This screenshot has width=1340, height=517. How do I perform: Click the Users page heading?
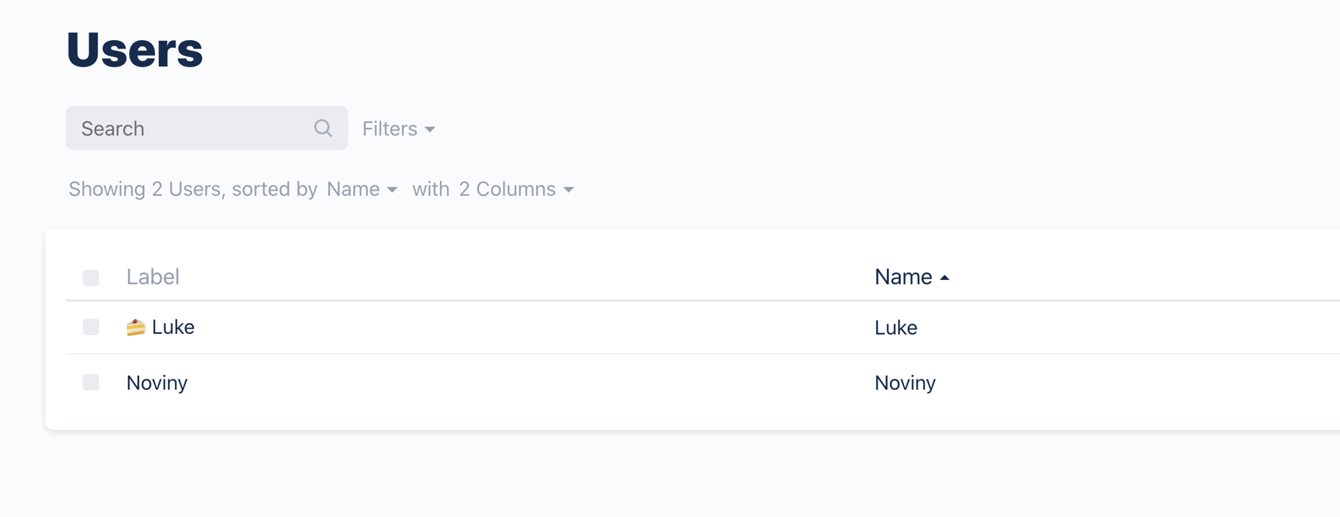coord(135,50)
